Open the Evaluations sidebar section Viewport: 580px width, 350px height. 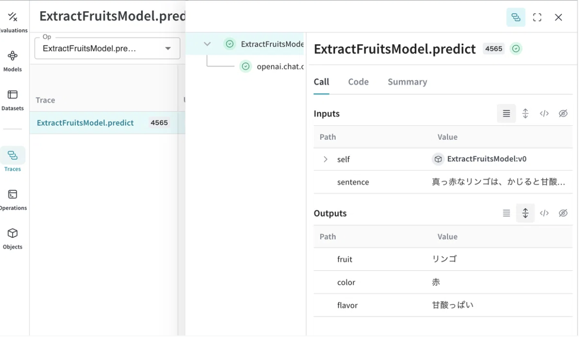13,22
